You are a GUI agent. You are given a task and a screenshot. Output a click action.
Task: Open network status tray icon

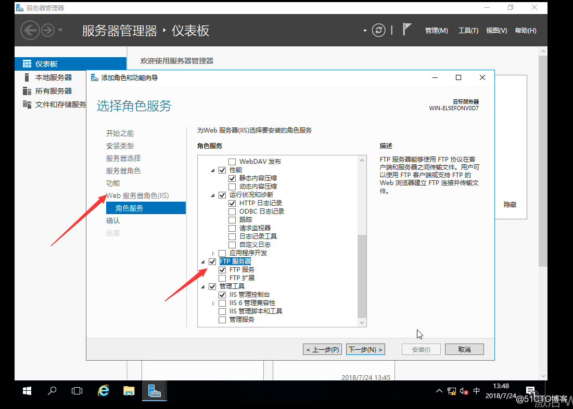452,391
